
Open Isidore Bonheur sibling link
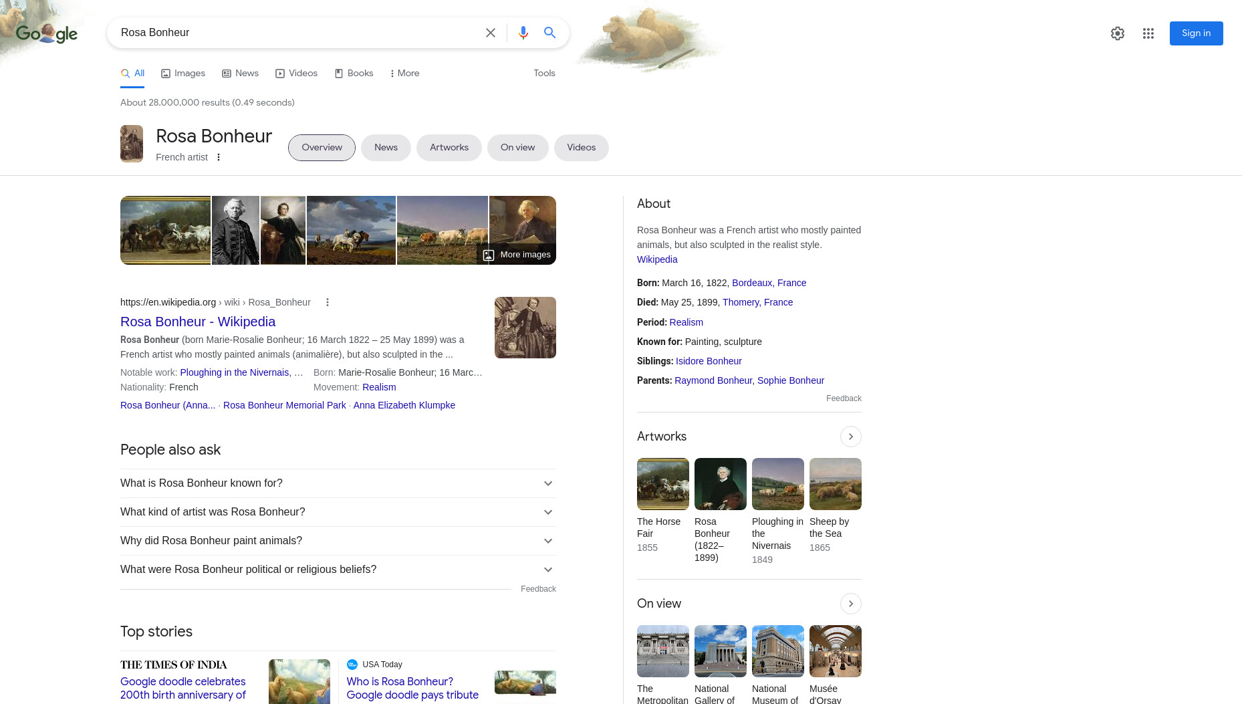(x=709, y=361)
